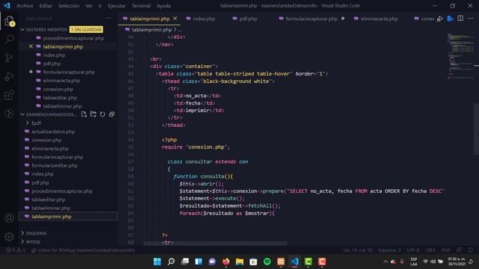Image resolution: width=479 pixels, height=269 pixels.
Task: Open actualizardatos.php in the file tree
Action: (53, 132)
